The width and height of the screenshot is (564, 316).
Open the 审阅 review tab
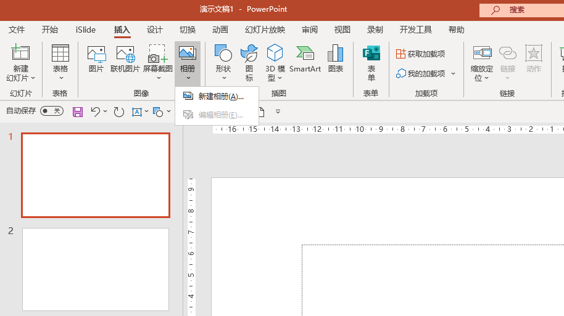tap(310, 30)
